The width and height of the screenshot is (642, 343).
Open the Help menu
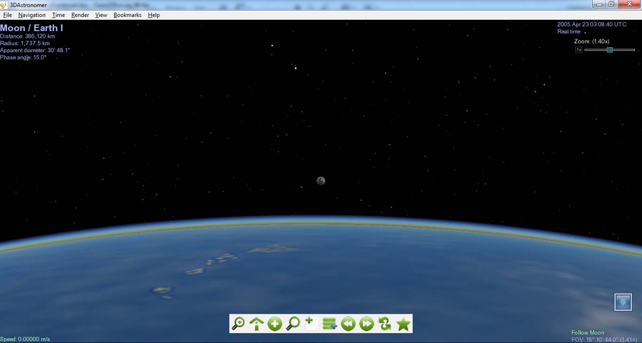click(x=154, y=15)
